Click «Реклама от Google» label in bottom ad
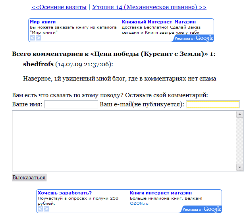Viewport: 249px width, 223px height. point(202,209)
